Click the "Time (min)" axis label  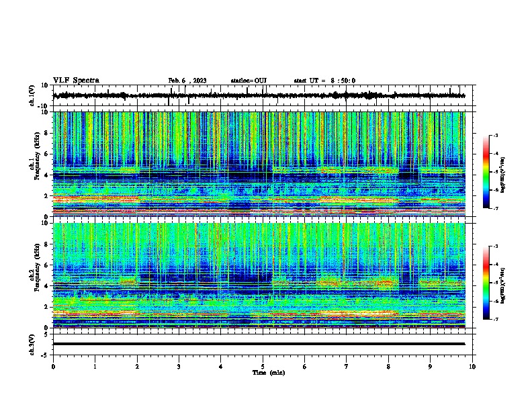click(269, 373)
